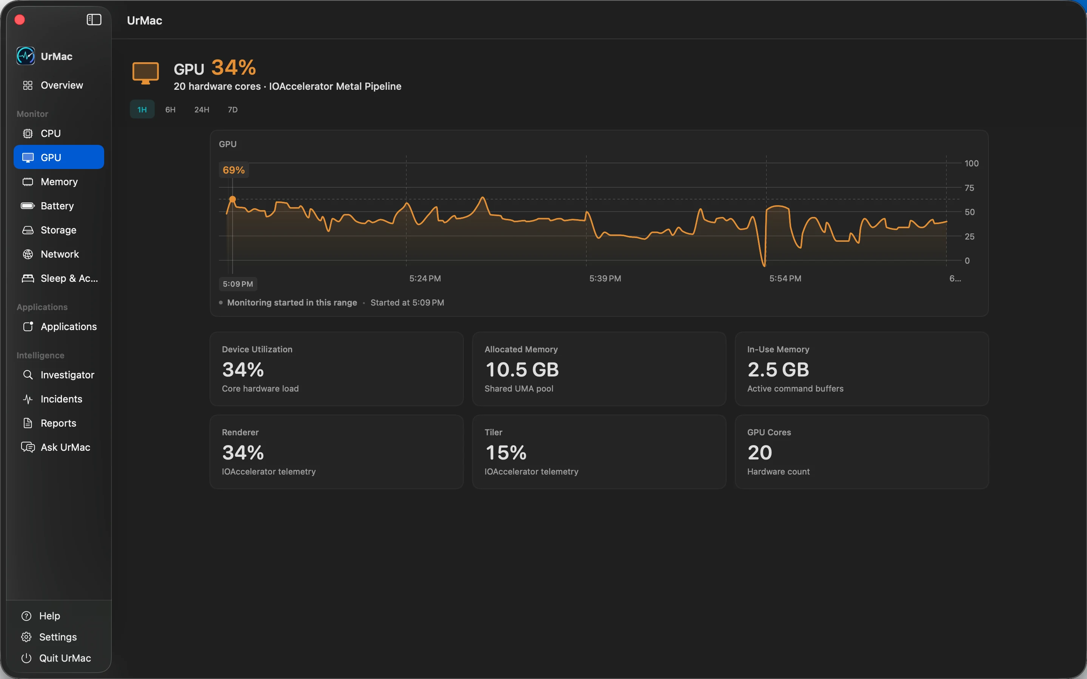Click the "Started at 5:09 PM" text
This screenshot has height=679, width=1087.
(x=407, y=303)
